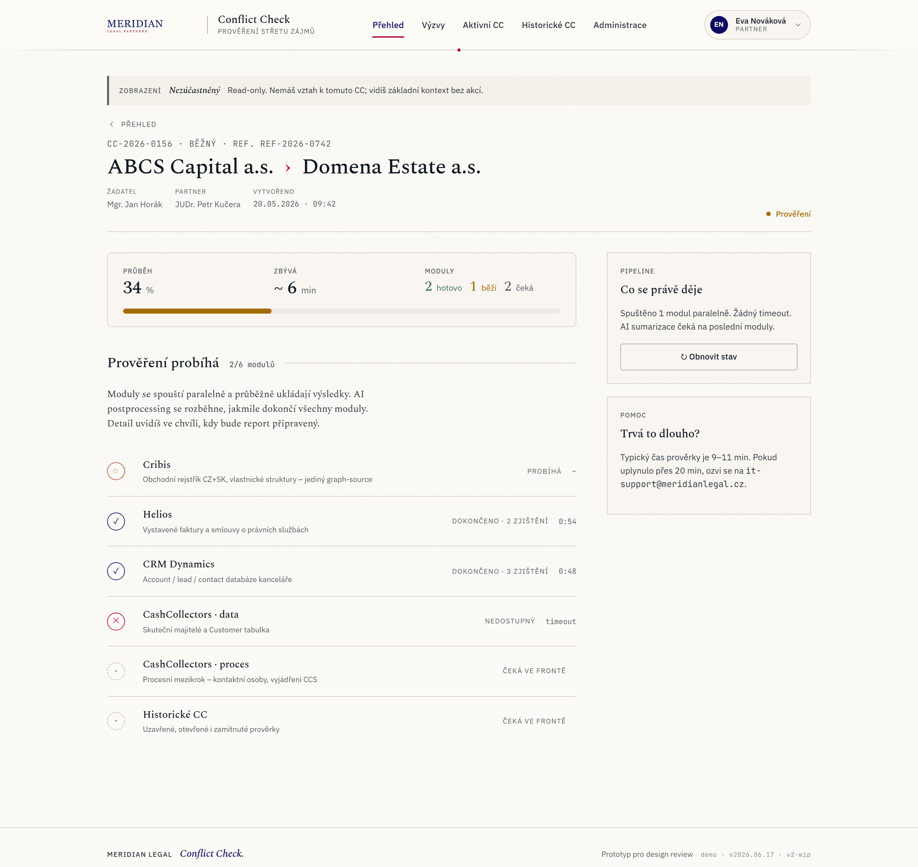This screenshot has width=918, height=867.
Task: Click the v2026.06.17 version text in footer
Action: (x=751, y=855)
